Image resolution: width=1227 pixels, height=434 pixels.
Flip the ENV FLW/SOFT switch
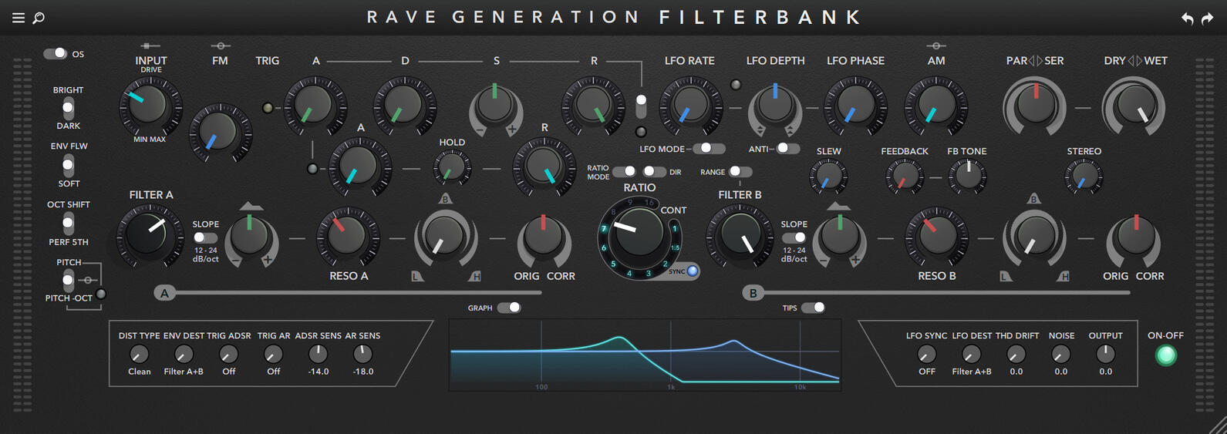(x=69, y=165)
